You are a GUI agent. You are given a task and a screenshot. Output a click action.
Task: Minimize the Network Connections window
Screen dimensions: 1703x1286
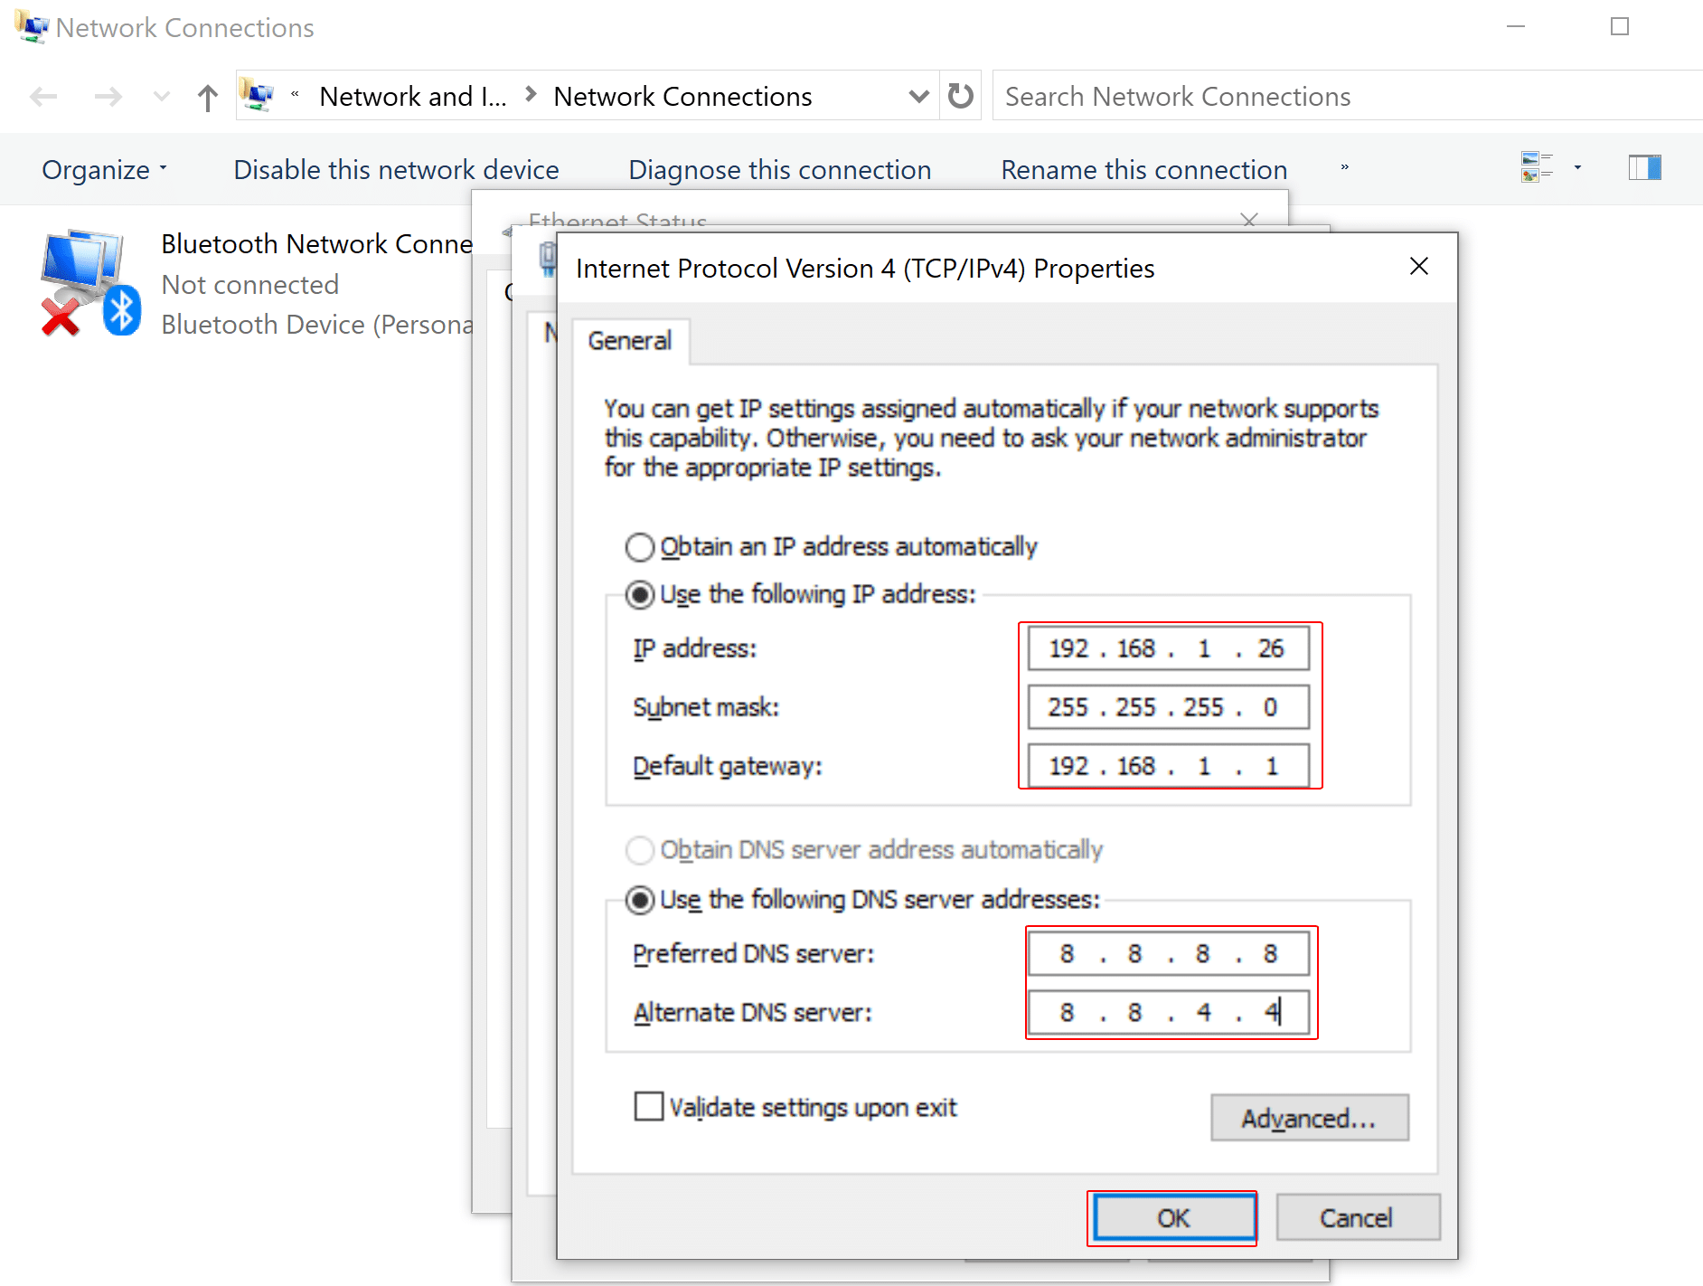(1516, 27)
